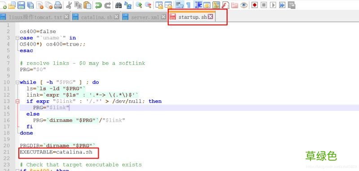Click the "# resolve links" comment line
This screenshot has height=171, width=359.
click(x=83, y=63)
